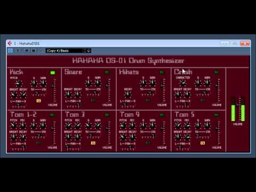Image resolution: width=256 pixels, height=192 pixels.
Task: Click the Kick pan slider
Action: click(x=18, y=105)
